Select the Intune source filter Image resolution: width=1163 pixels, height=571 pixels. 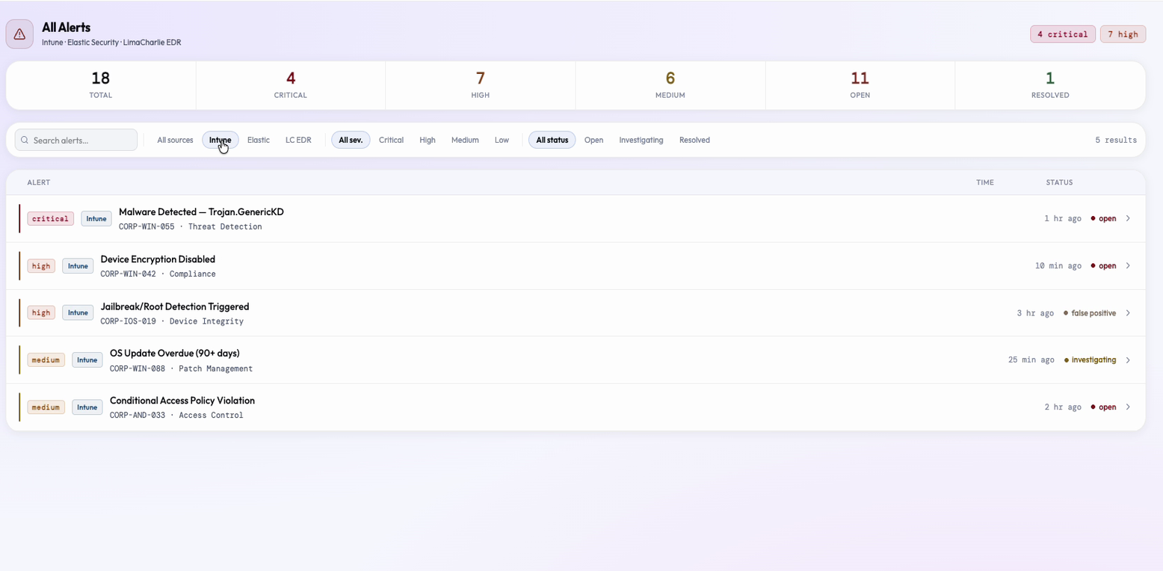[220, 140]
